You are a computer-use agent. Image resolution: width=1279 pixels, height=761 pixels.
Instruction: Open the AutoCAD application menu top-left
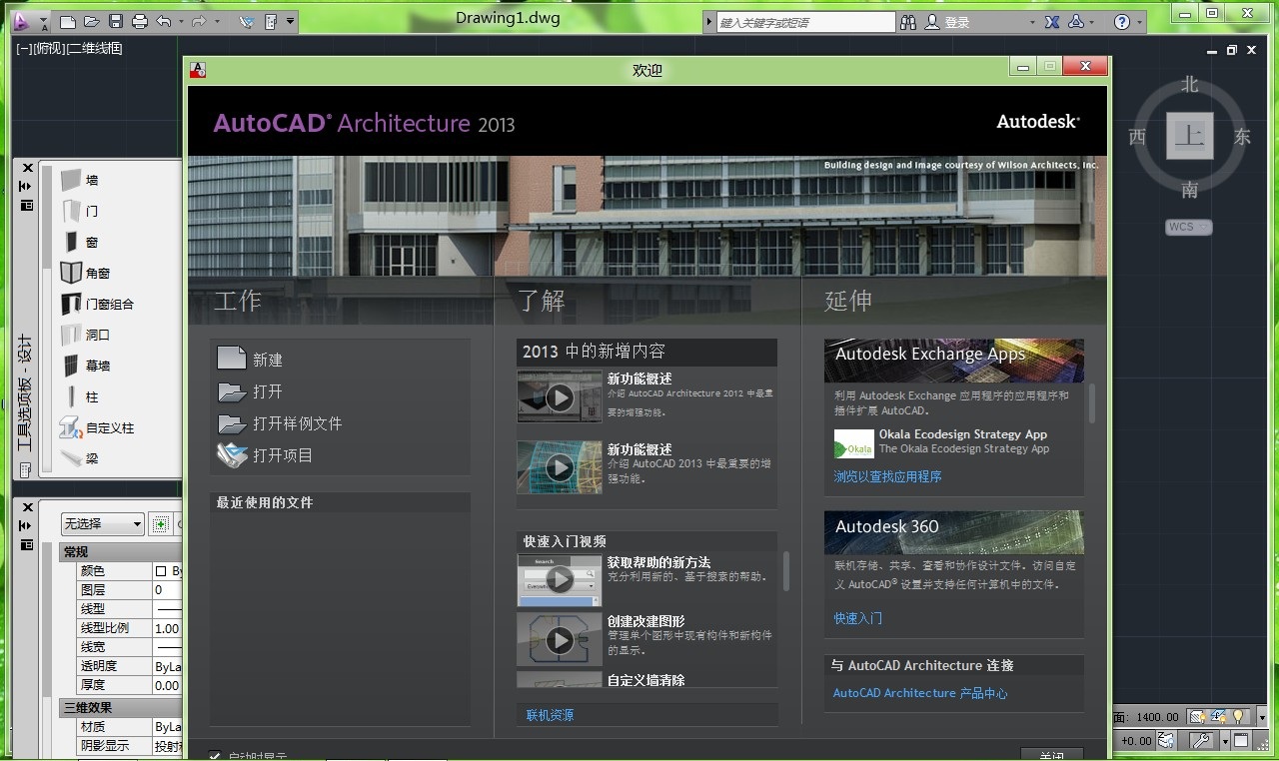[x=23, y=21]
